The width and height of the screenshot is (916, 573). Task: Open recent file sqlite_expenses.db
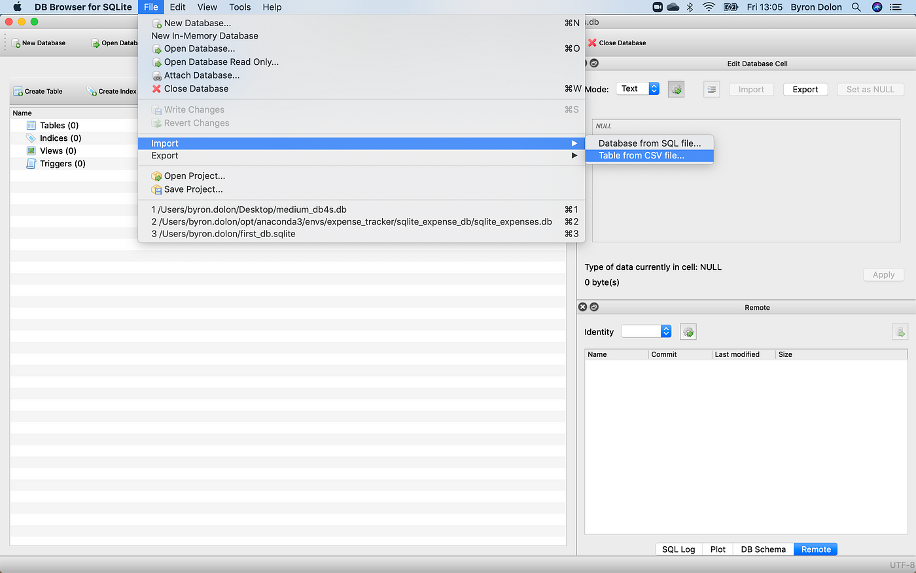(x=361, y=222)
